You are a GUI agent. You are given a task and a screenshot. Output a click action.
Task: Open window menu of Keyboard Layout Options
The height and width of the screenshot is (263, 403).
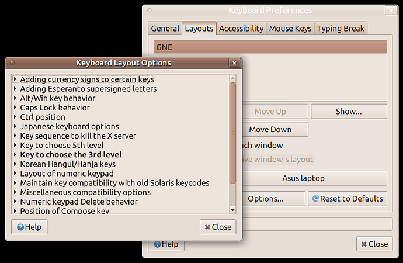pos(12,63)
